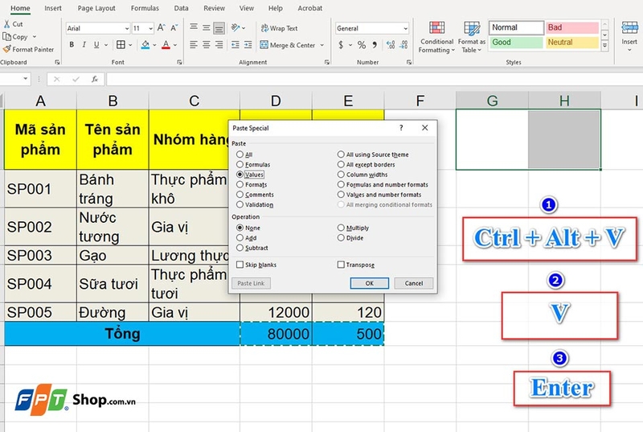Viewport: 643px width, 432px height.
Task: Click into the formula bar
Action: [374, 79]
